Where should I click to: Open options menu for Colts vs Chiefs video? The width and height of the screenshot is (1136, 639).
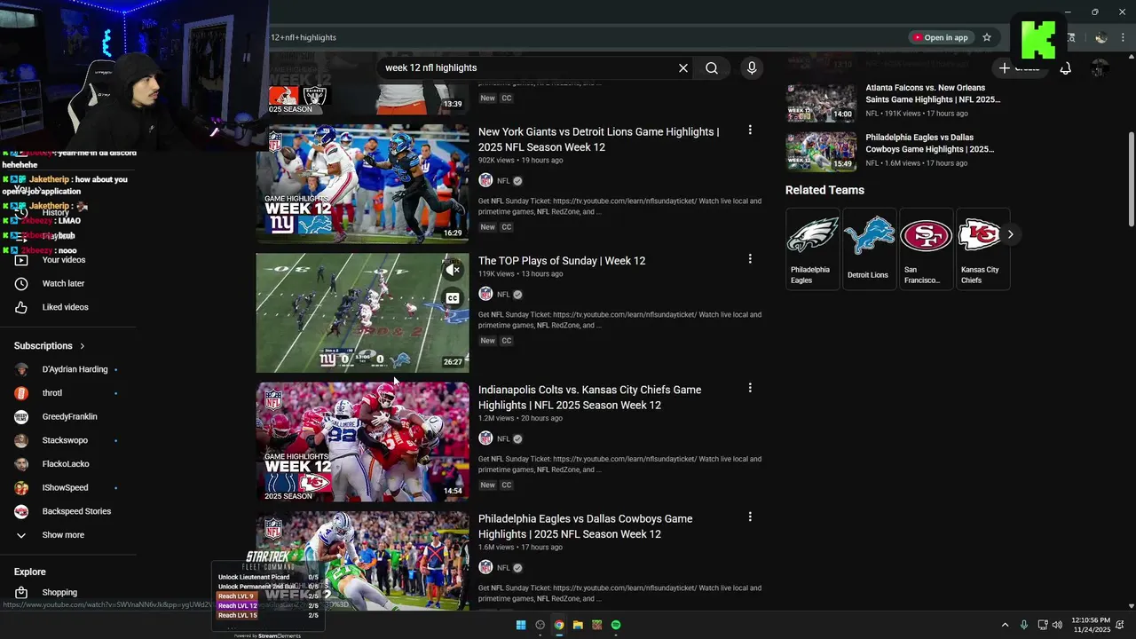tap(750, 388)
